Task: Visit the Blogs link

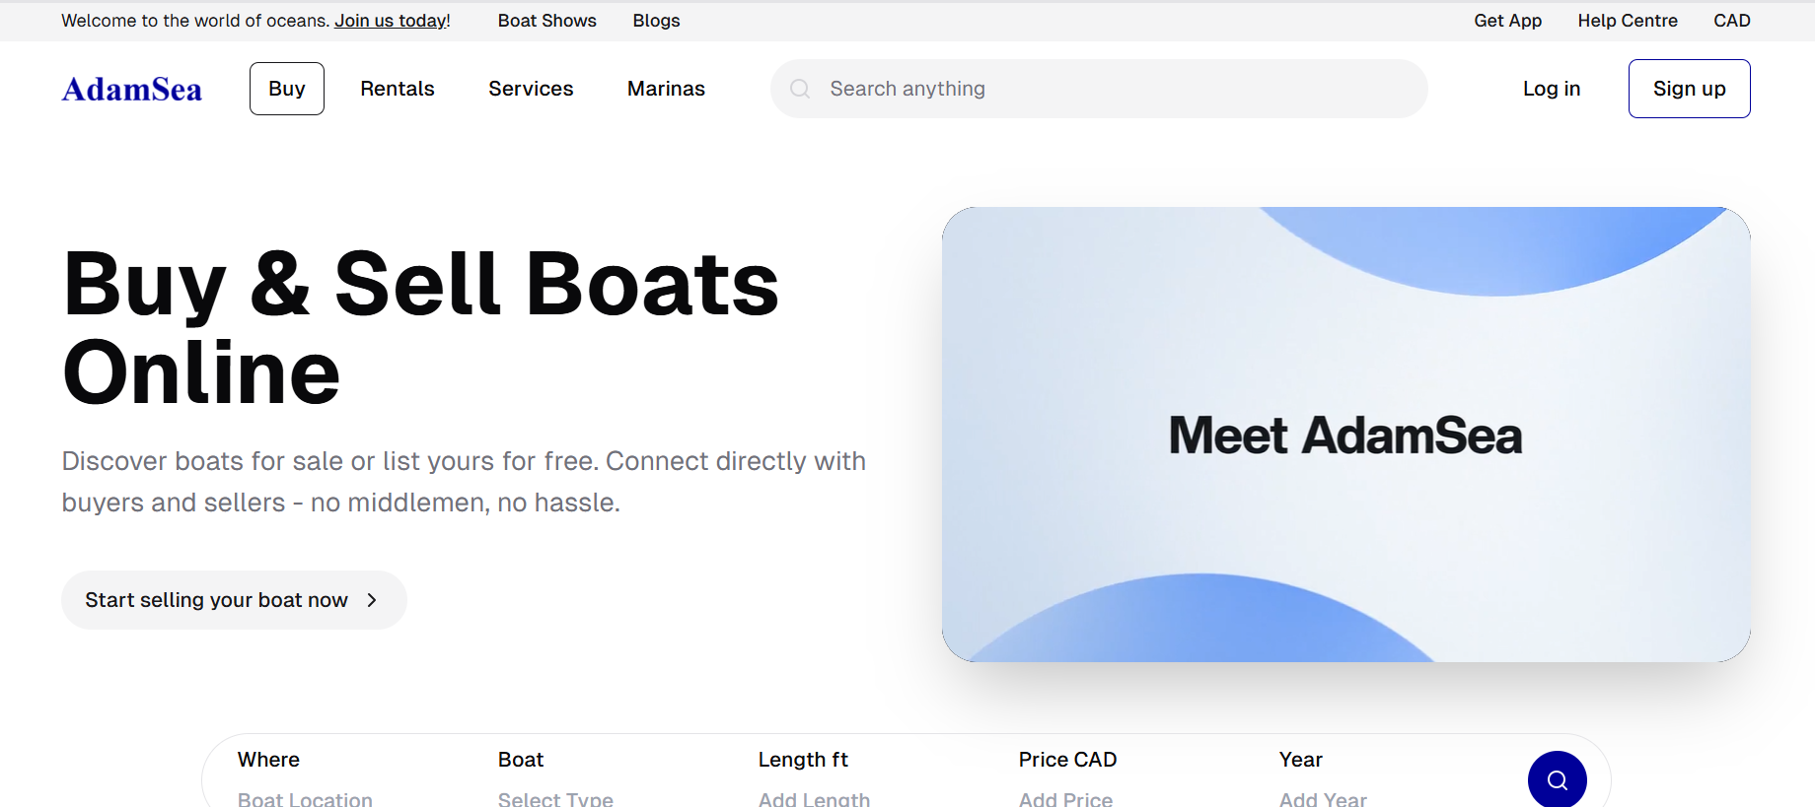Action: coord(657,21)
